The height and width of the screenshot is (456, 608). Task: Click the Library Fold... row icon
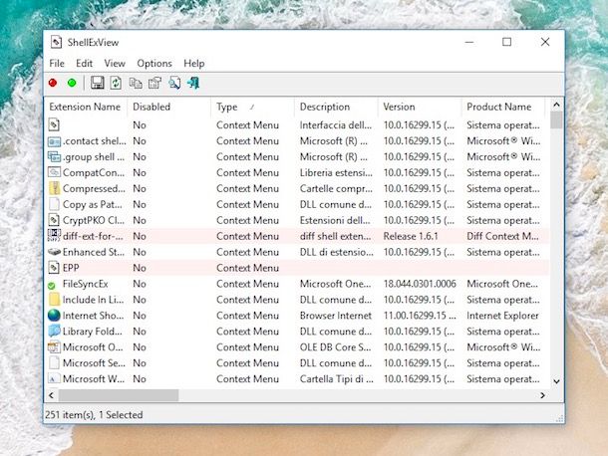(x=54, y=332)
